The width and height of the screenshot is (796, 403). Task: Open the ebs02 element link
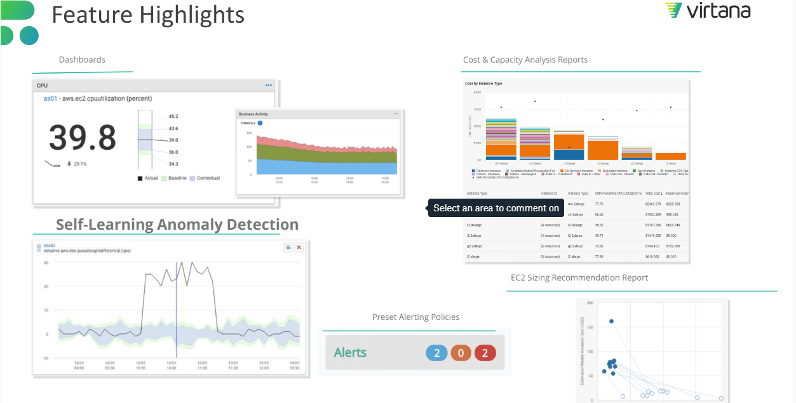49,245
